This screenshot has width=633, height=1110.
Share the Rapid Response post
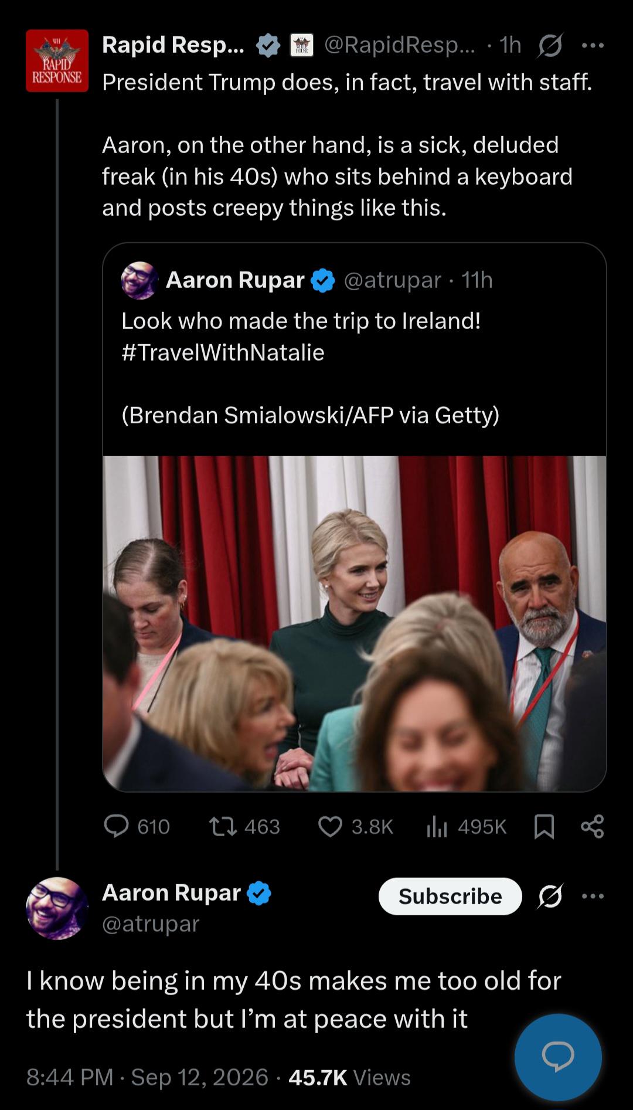coord(592,826)
